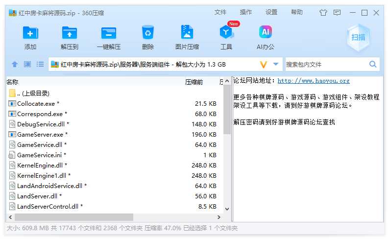Click the 21.5 KB size value
The image size is (389, 239).
(206, 104)
